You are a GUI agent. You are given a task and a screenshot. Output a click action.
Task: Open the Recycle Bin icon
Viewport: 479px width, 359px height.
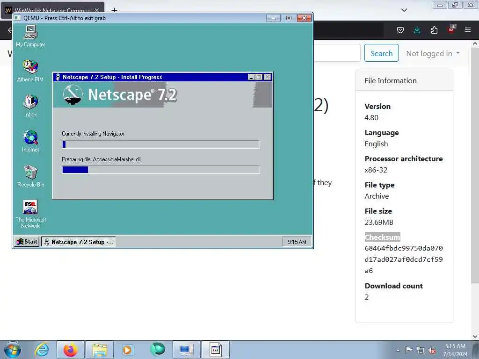(30, 176)
